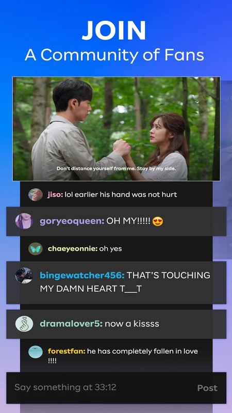Open the forestfan username link
Screen dimensions: 232x413
point(67,352)
